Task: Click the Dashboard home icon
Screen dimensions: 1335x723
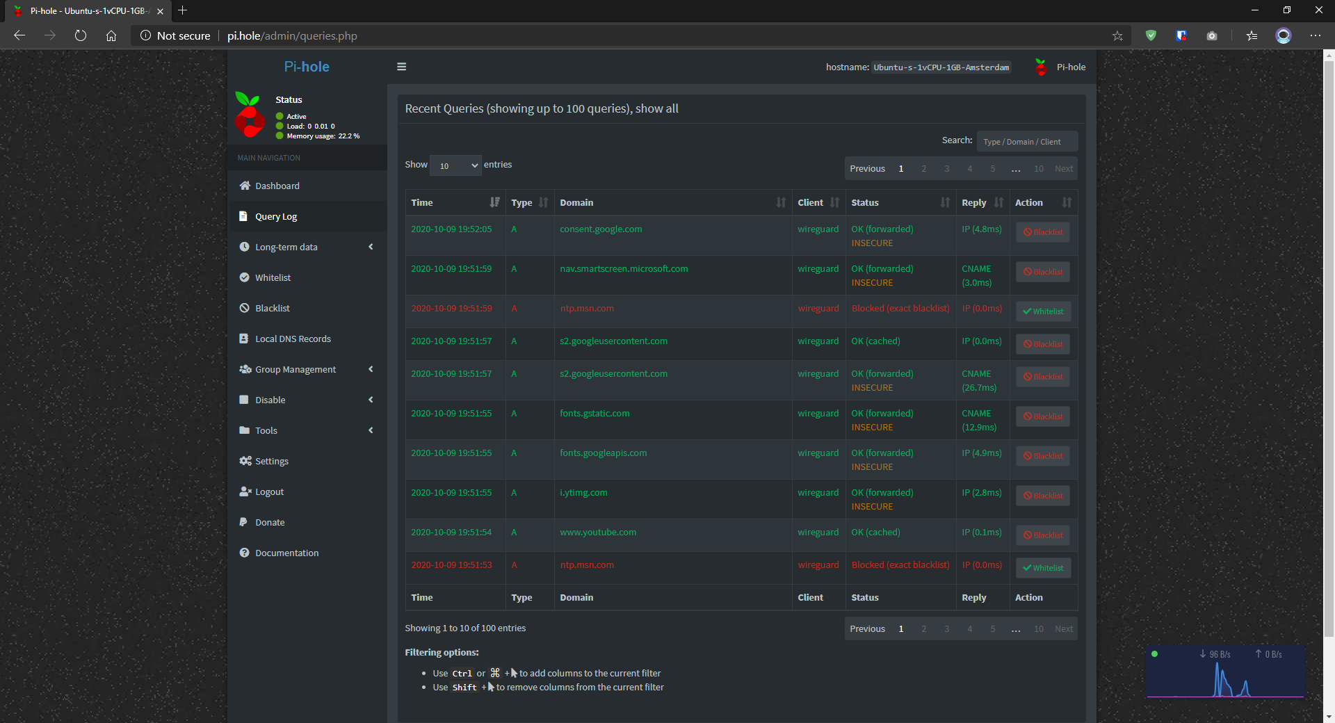Action: [245, 186]
